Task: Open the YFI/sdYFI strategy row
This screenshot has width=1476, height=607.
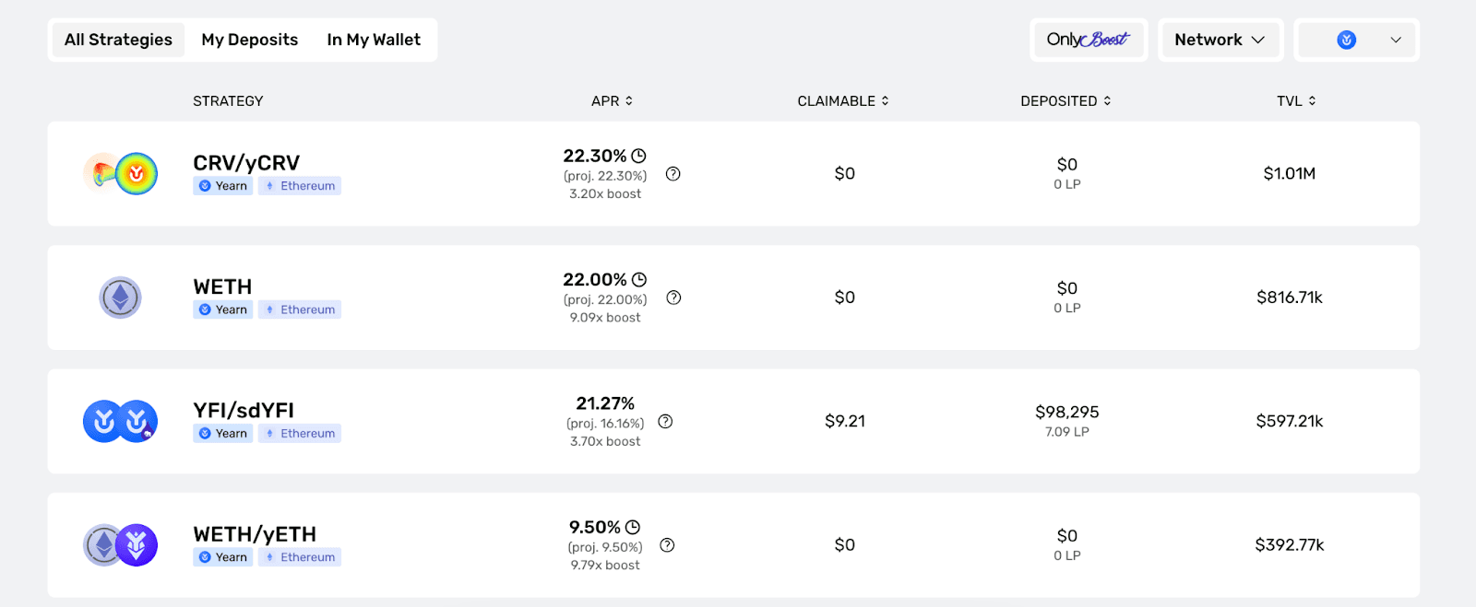Action: [x=733, y=421]
